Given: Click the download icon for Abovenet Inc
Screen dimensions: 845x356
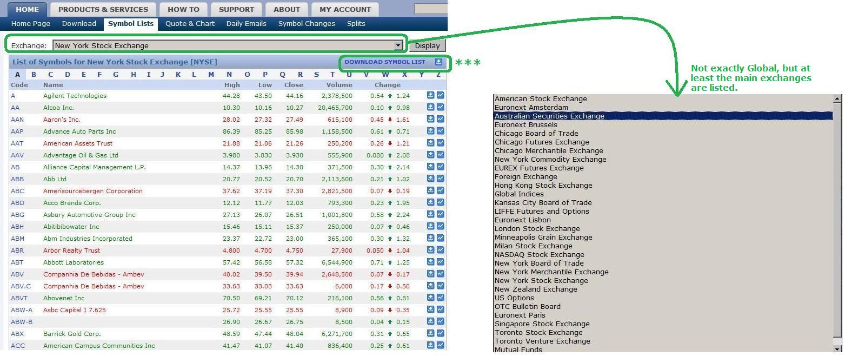Looking at the screenshot, I should pyautogui.click(x=431, y=298).
